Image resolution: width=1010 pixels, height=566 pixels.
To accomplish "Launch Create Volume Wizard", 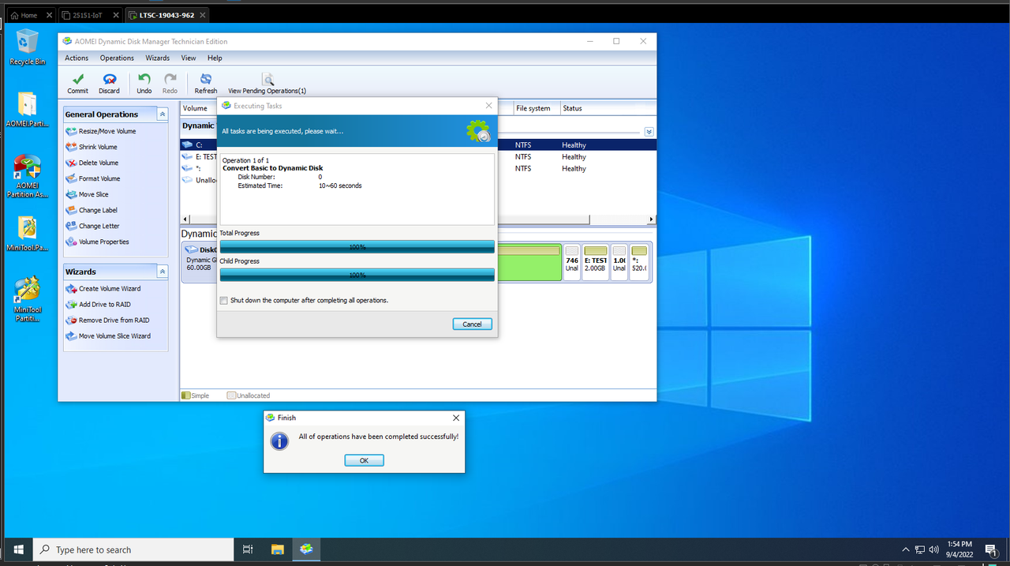I will click(x=103, y=289).
